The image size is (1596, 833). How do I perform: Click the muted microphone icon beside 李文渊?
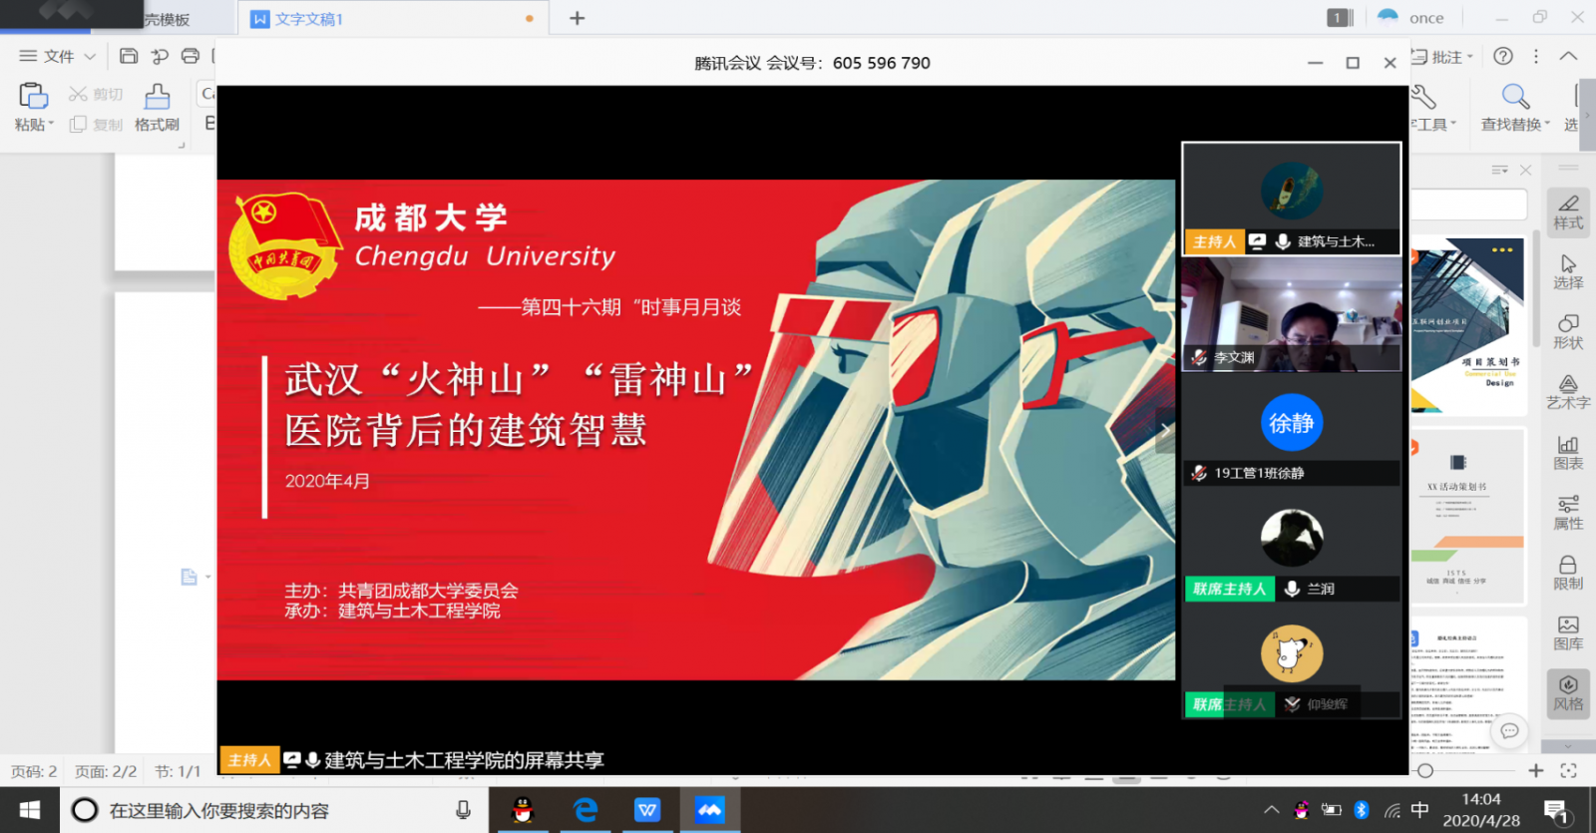(1199, 357)
